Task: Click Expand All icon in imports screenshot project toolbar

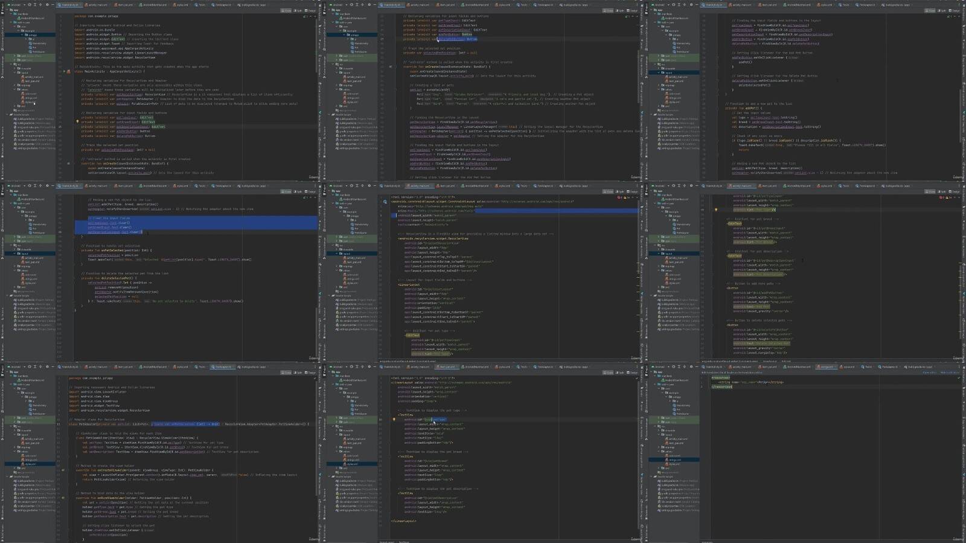Action: coord(34,4)
